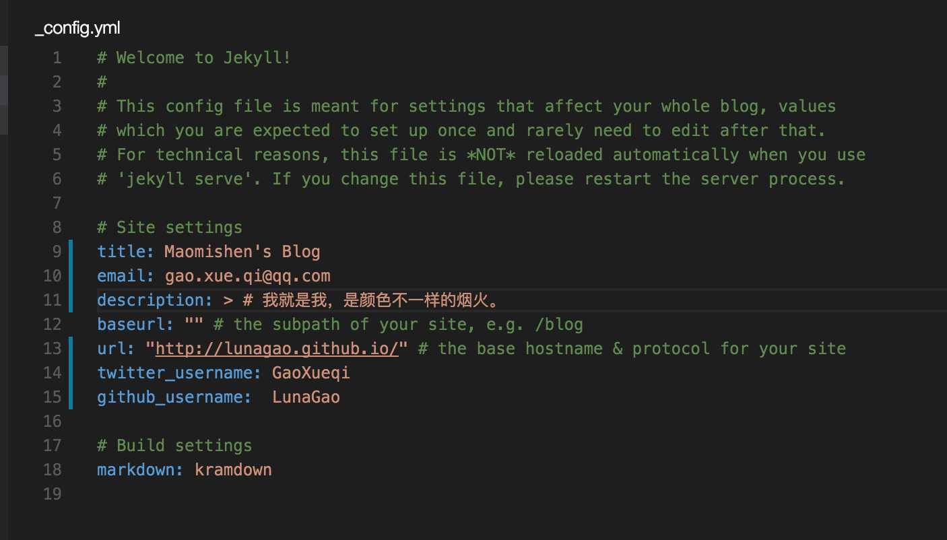
Task: Place cursor in the description line
Action: tap(521, 300)
